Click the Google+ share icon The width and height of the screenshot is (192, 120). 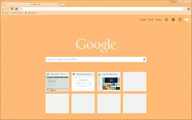[180, 19]
